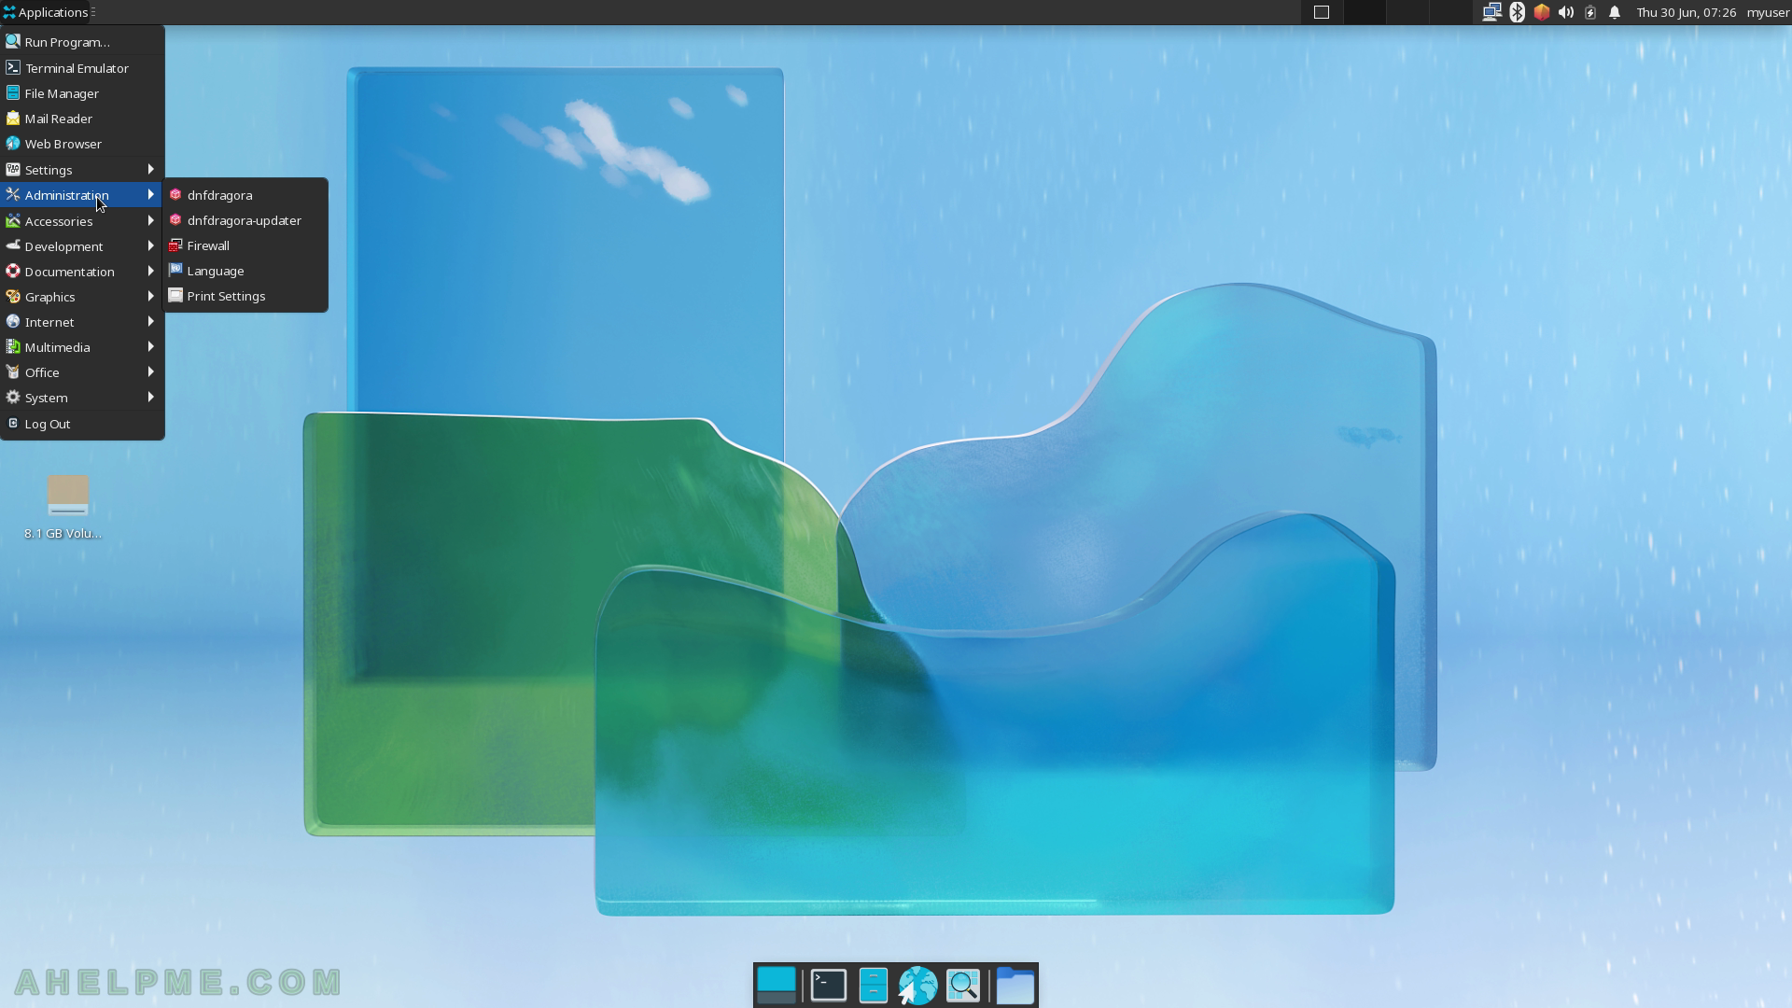The height and width of the screenshot is (1008, 1792).
Task: Choose Log Out from the menu
Action: tap(82, 424)
